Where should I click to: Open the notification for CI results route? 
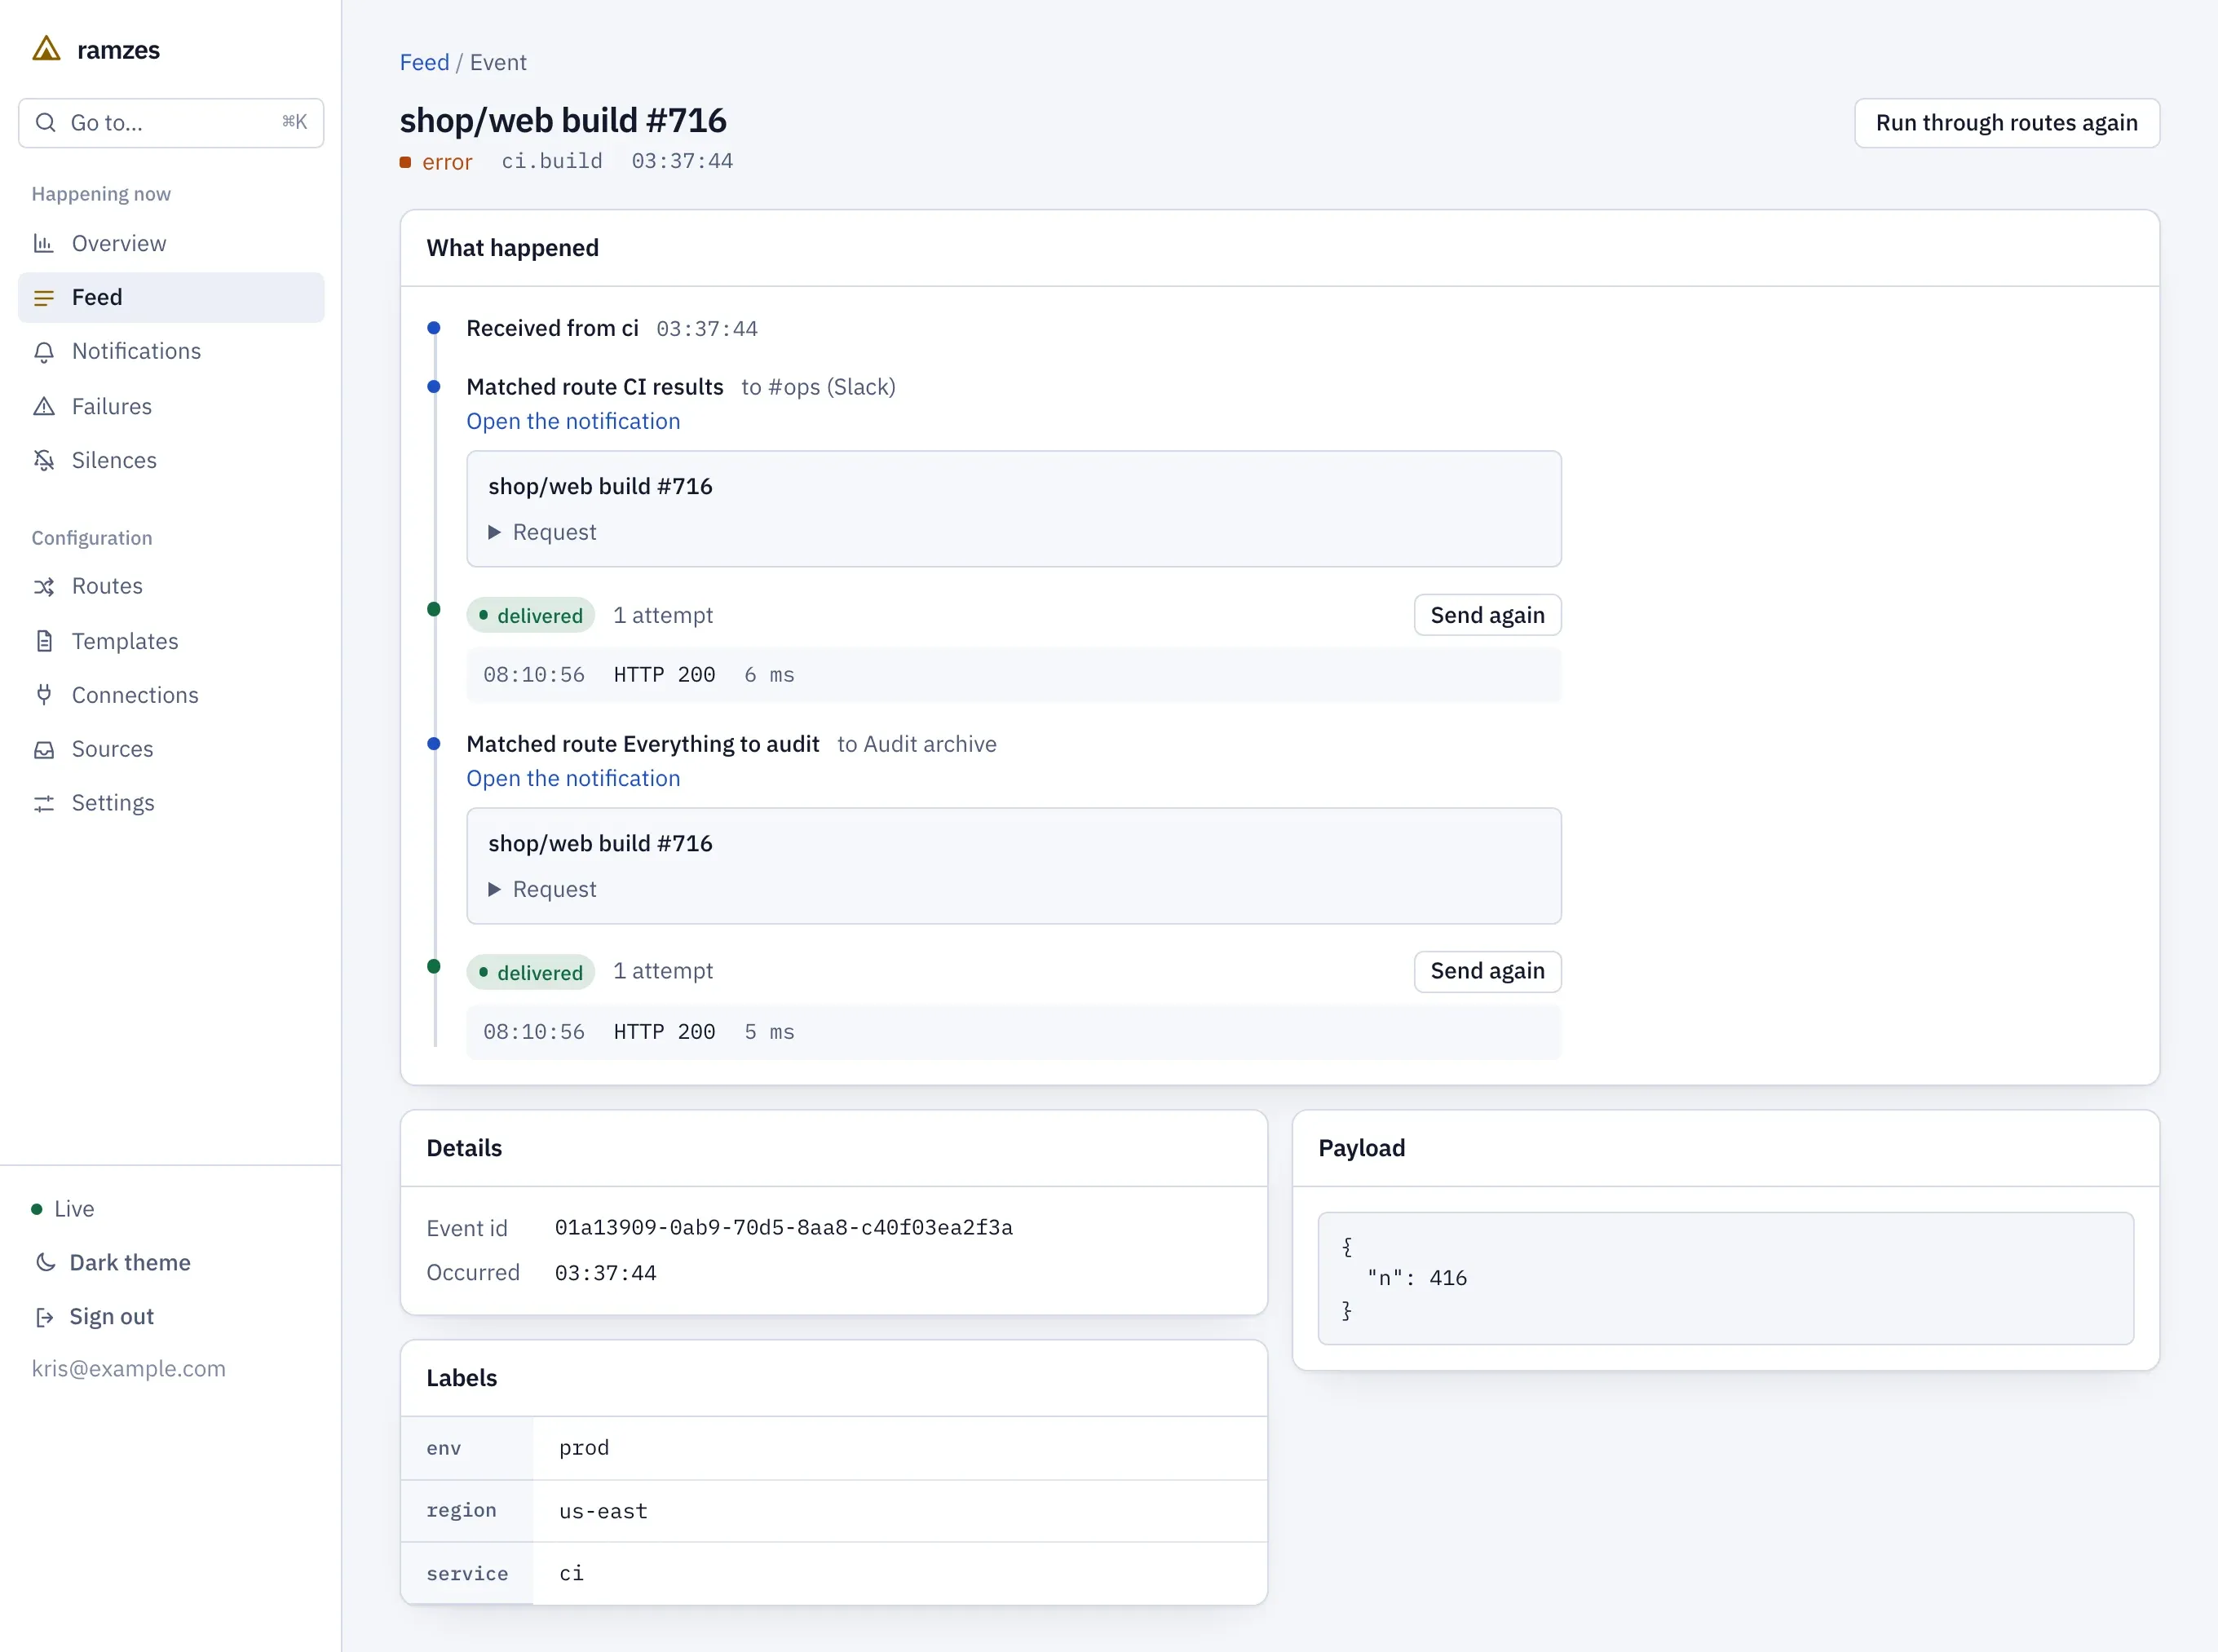[573, 421]
